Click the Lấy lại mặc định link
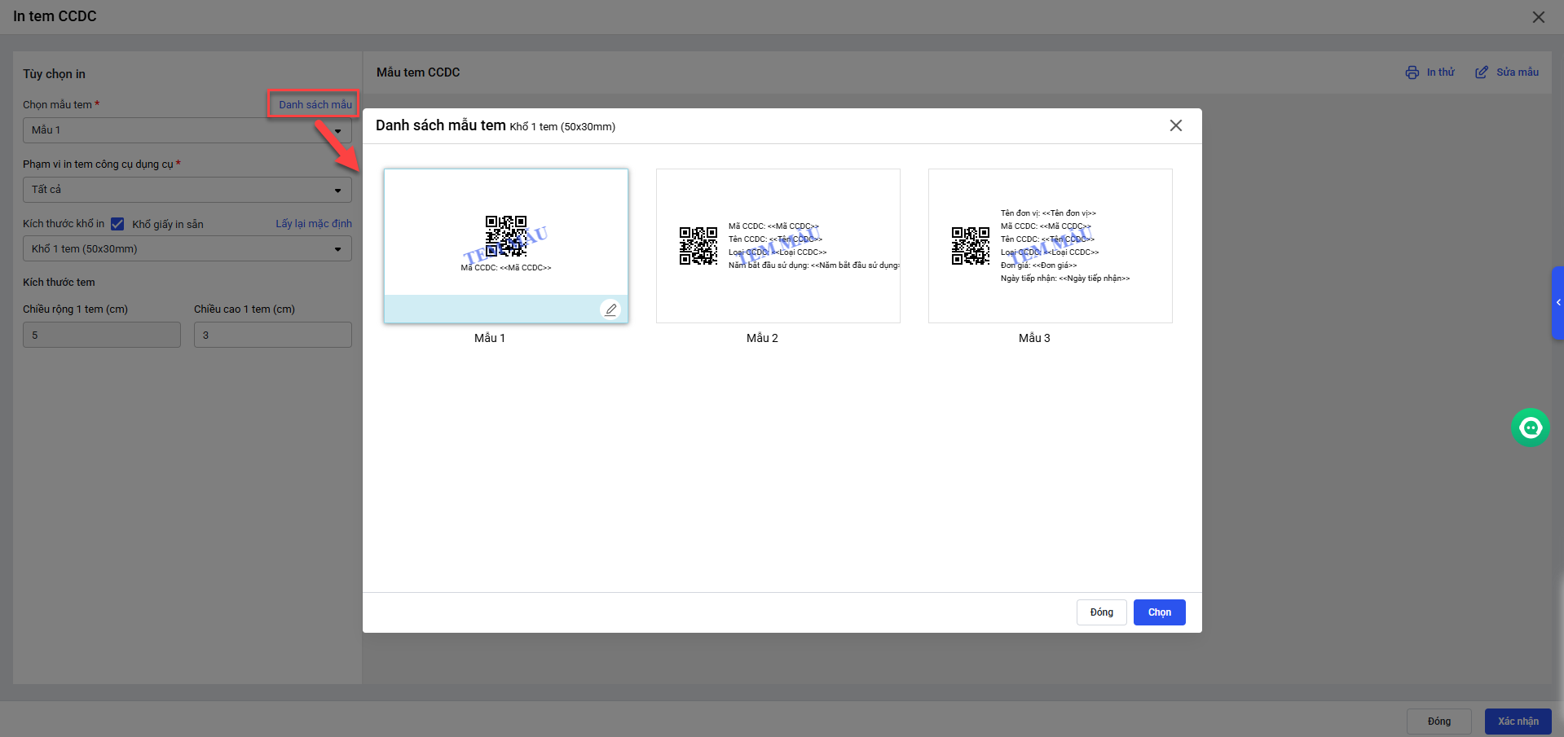The image size is (1564, 737). (313, 224)
